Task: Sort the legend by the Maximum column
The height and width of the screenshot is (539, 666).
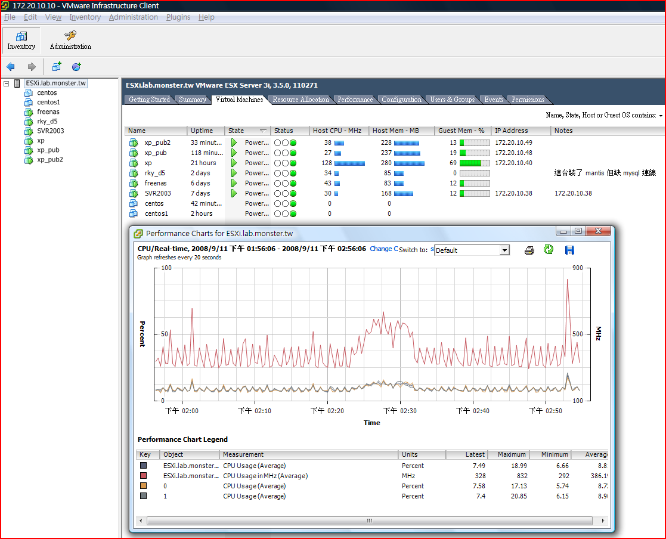Action: point(508,454)
